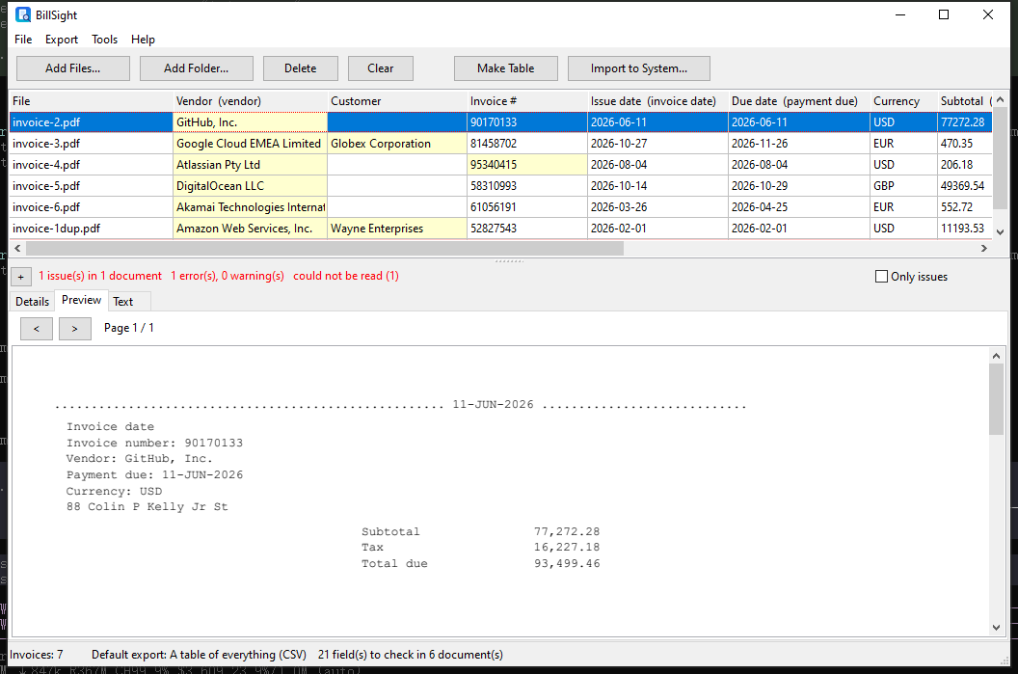1018x674 pixels.
Task: Switch to the Preview tab
Action: 81,300
